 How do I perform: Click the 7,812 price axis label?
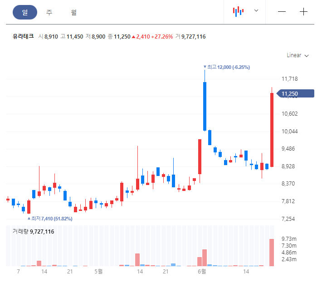click(288, 201)
